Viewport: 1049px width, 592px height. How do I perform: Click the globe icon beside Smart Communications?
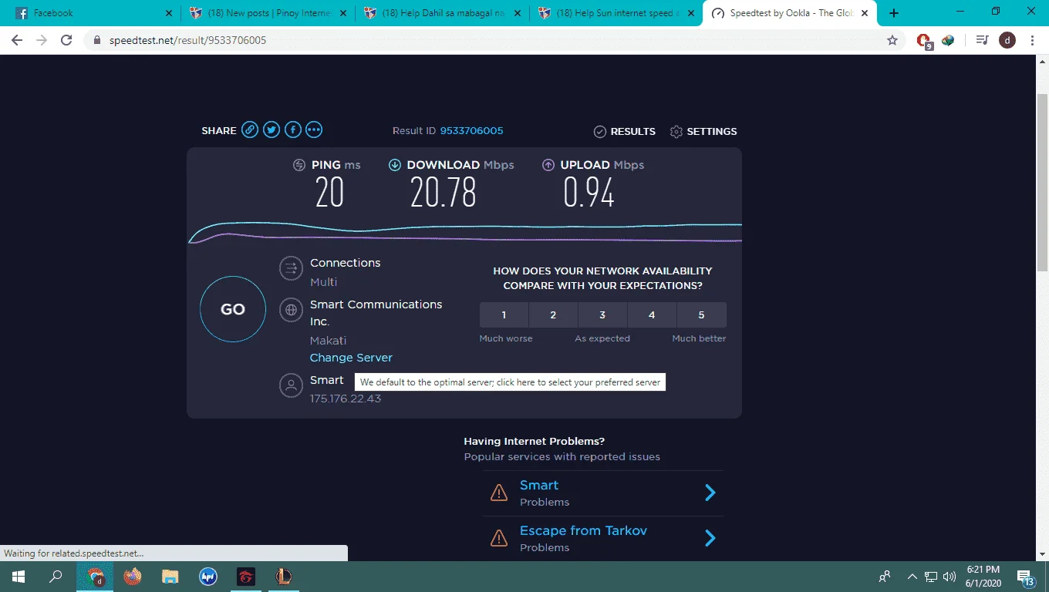(x=291, y=310)
